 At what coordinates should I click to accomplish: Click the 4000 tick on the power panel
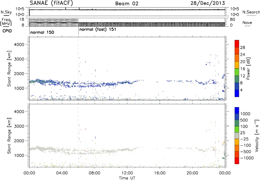pos(19,45)
